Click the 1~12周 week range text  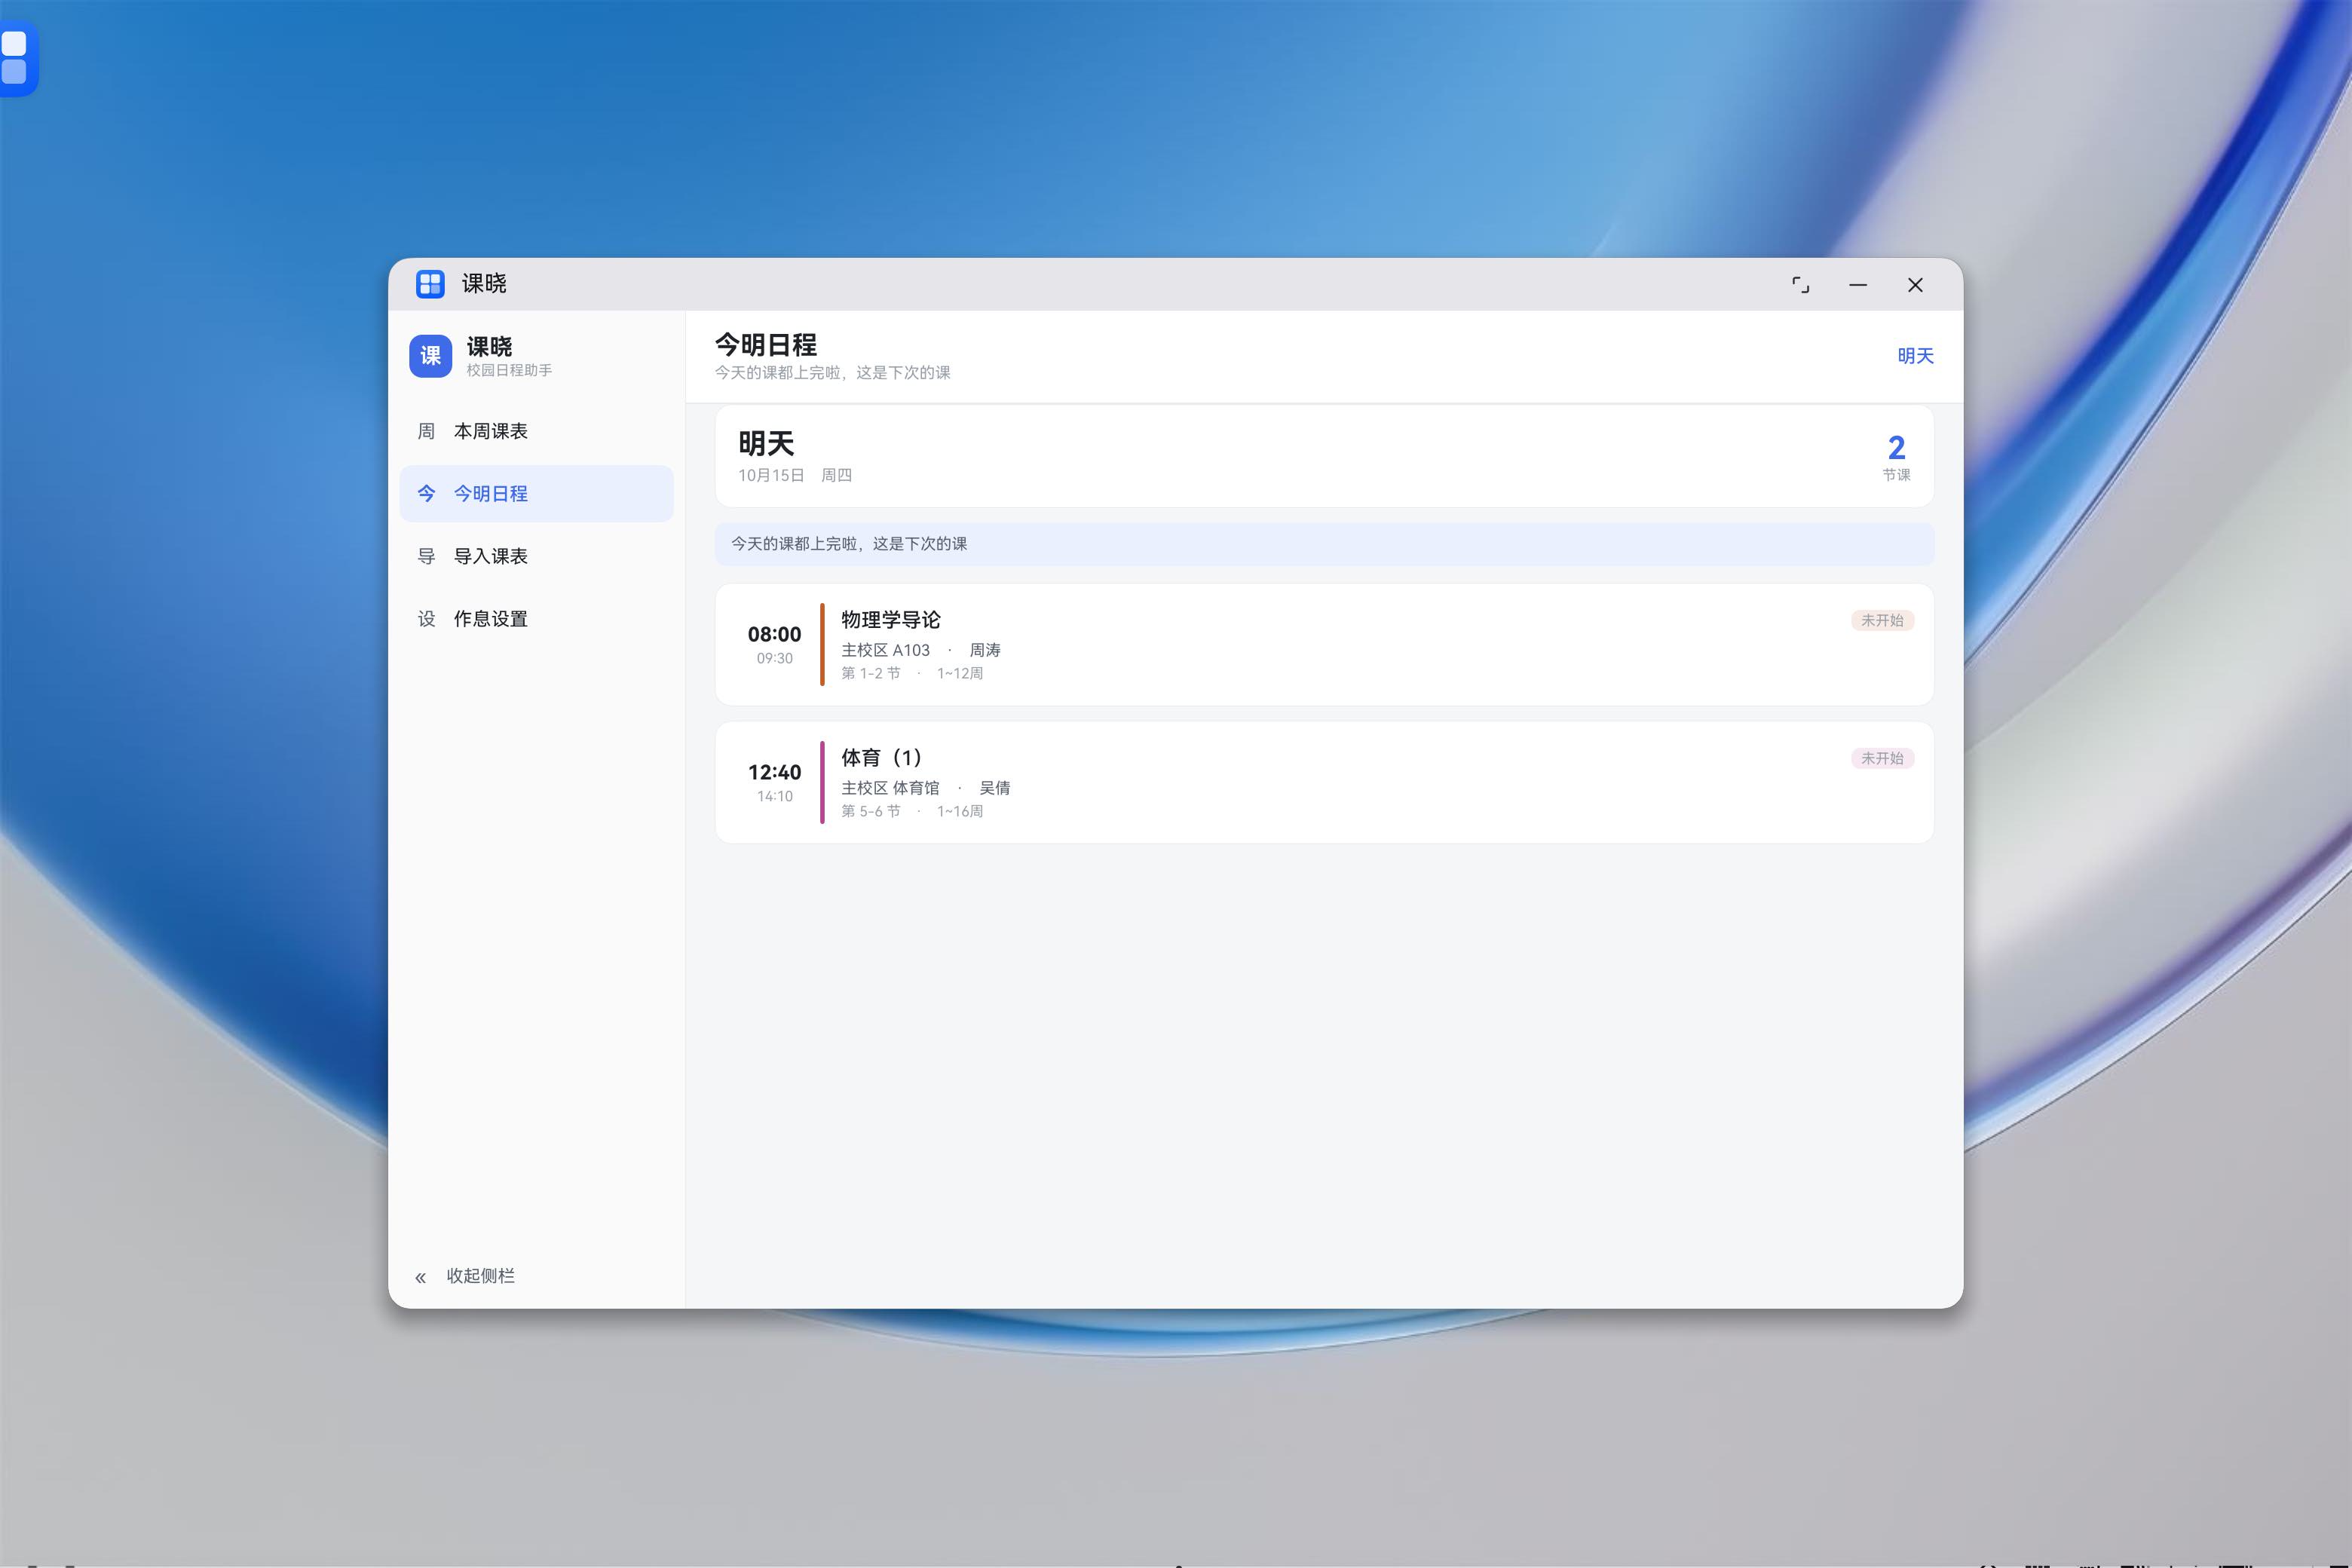pos(959,673)
